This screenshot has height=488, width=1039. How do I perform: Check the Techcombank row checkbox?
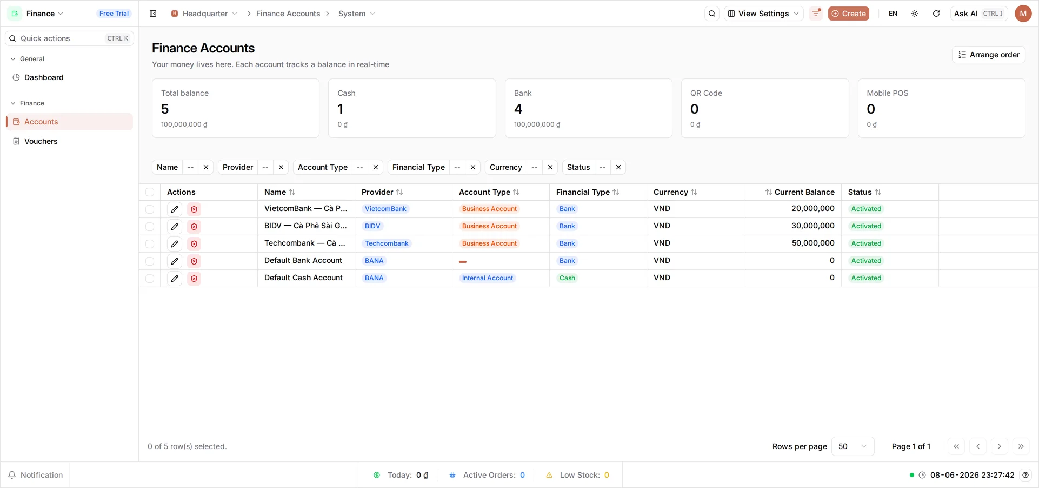(x=150, y=244)
